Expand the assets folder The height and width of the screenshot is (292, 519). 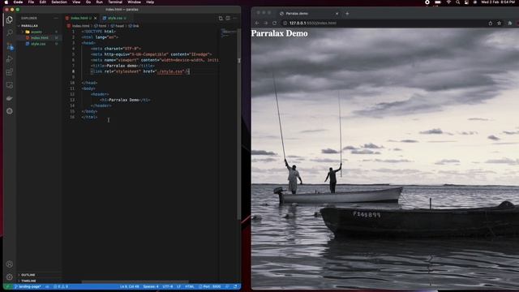(36, 32)
